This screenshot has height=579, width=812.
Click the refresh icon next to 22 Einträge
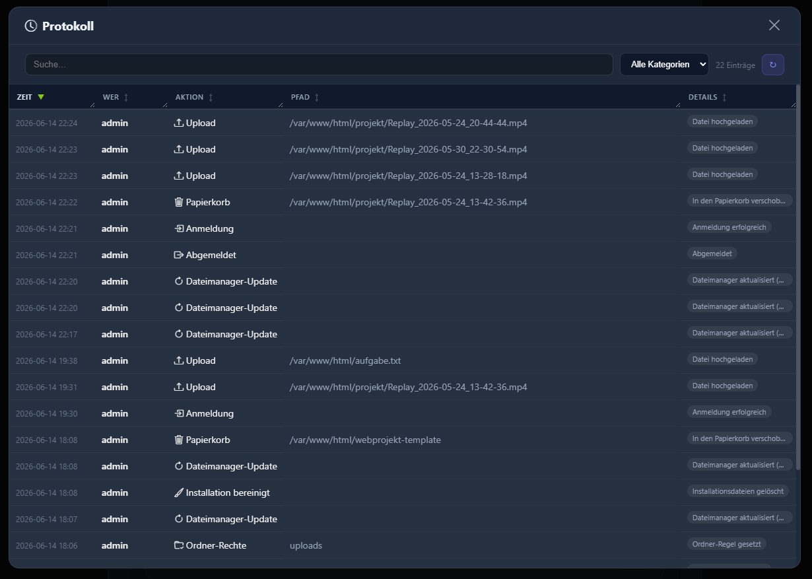(773, 65)
